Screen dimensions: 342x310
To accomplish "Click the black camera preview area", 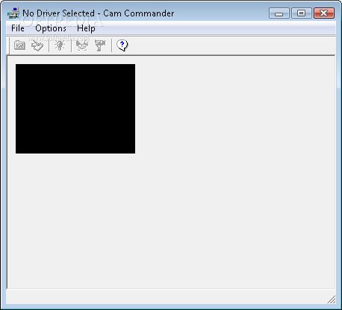I will pyautogui.click(x=75, y=109).
